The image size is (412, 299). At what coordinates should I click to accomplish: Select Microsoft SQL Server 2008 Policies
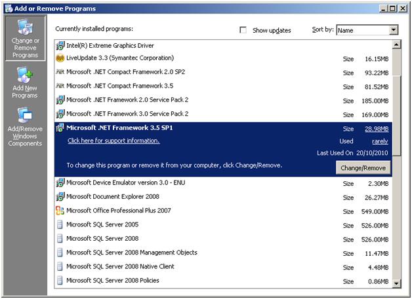click(x=223, y=281)
